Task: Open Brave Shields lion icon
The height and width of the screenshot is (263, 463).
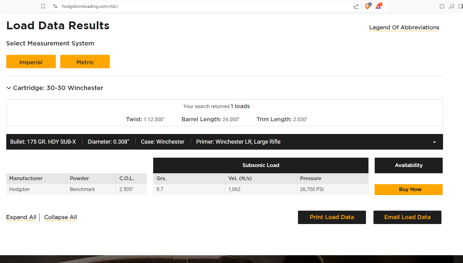Action: coord(368,6)
